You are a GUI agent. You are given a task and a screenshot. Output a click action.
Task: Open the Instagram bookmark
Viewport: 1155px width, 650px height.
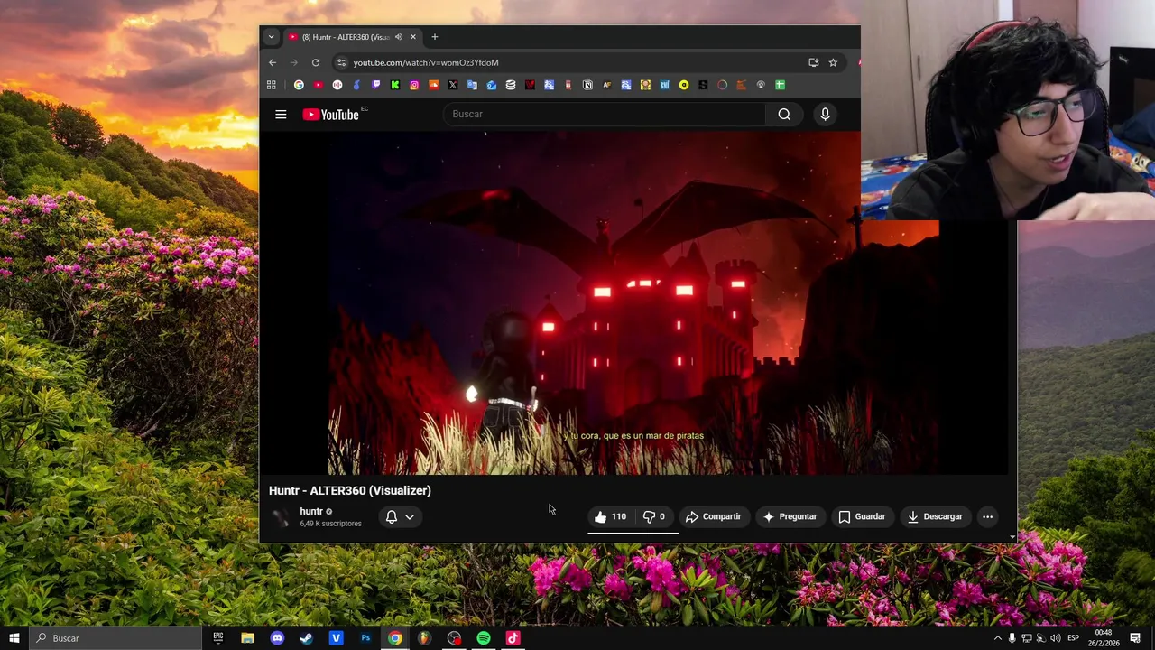point(414,85)
